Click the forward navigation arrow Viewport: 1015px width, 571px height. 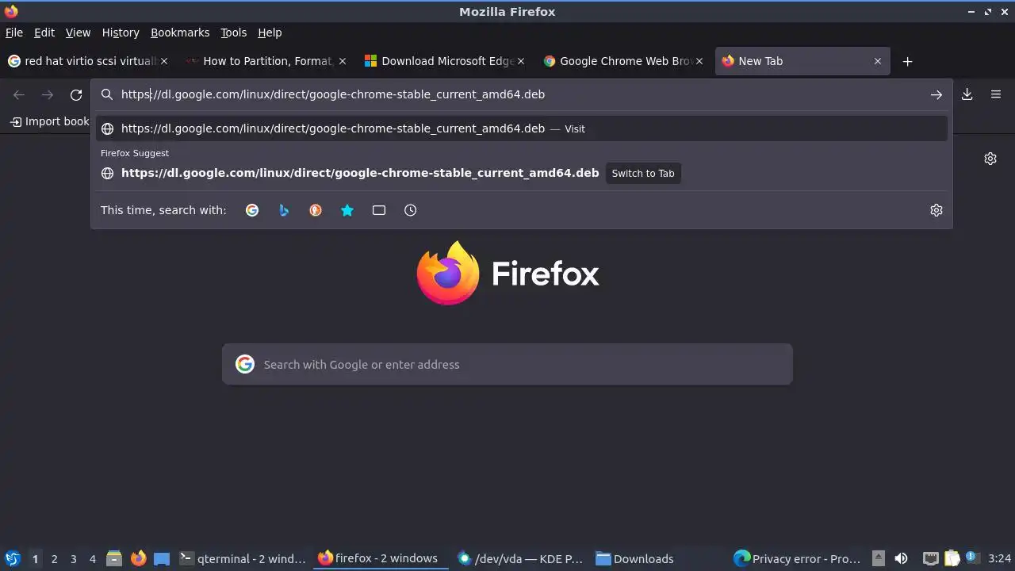click(48, 95)
